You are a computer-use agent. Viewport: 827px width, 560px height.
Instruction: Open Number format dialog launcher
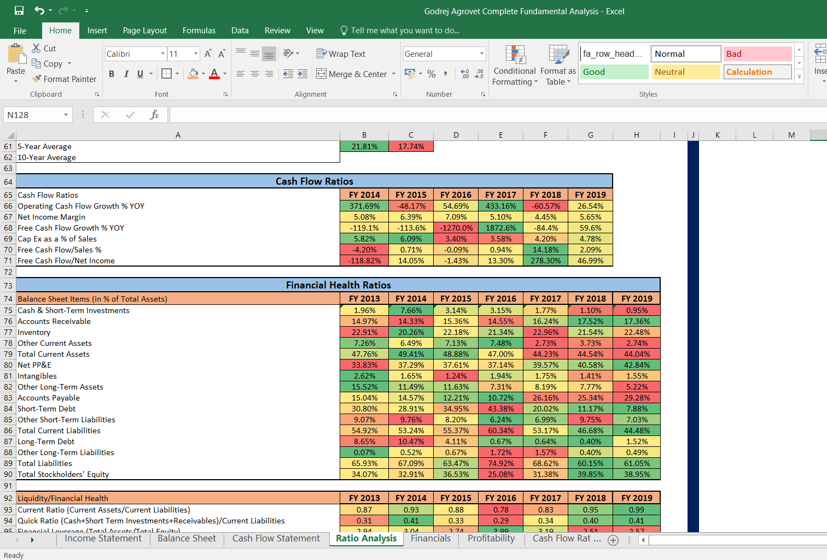pos(483,95)
